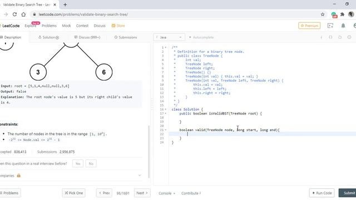Viewport: 356px width, 200px height.
Task: Open the Problems nav item in the top bar
Action: 49,26
